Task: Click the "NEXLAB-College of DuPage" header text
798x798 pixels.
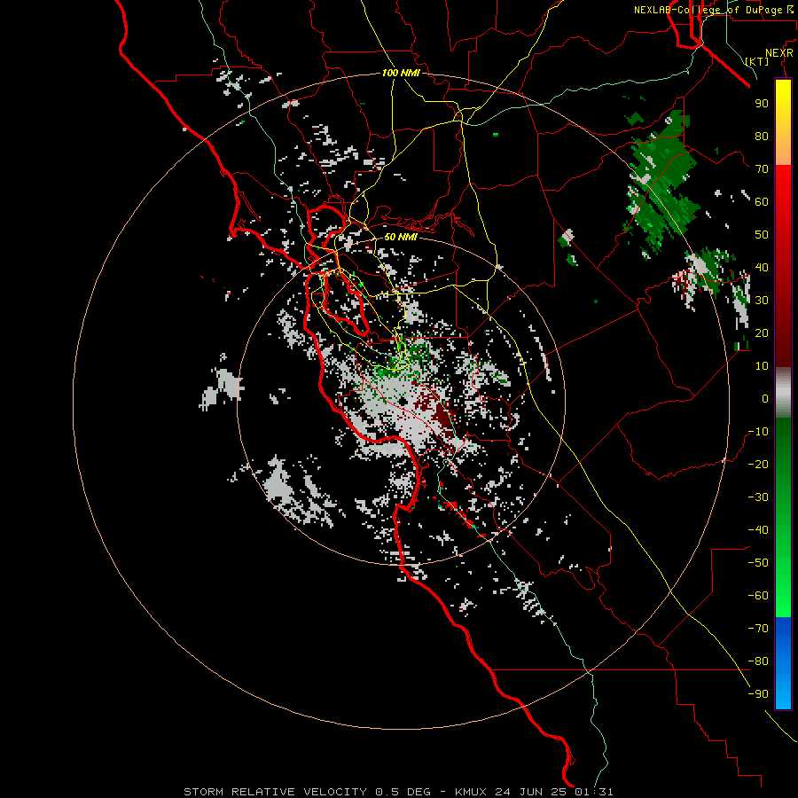Action: 708,10
